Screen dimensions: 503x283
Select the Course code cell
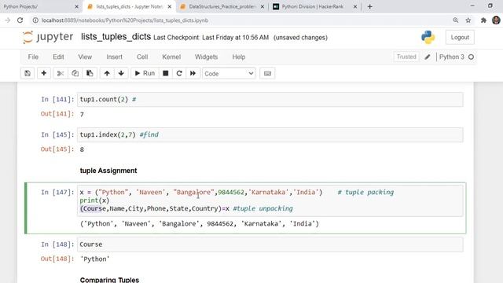[270, 244]
